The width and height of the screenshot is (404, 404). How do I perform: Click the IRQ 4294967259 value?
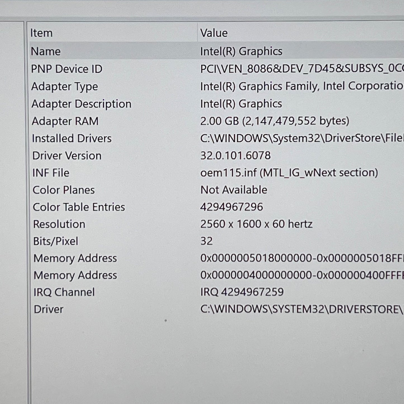point(242,292)
